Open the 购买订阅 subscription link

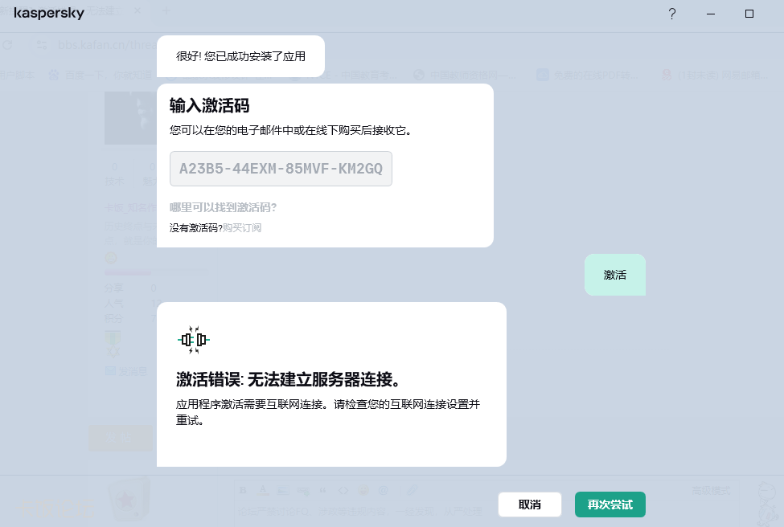click(242, 228)
